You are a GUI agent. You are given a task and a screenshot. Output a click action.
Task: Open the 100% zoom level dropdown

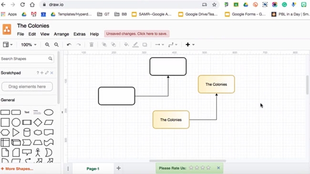[29, 45]
